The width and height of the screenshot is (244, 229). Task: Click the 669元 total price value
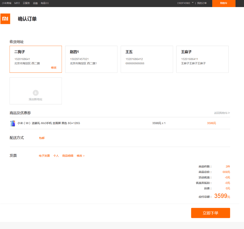click(x=226, y=172)
